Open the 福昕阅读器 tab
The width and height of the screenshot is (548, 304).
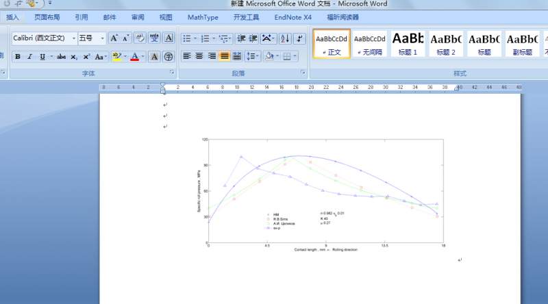(x=343, y=18)
